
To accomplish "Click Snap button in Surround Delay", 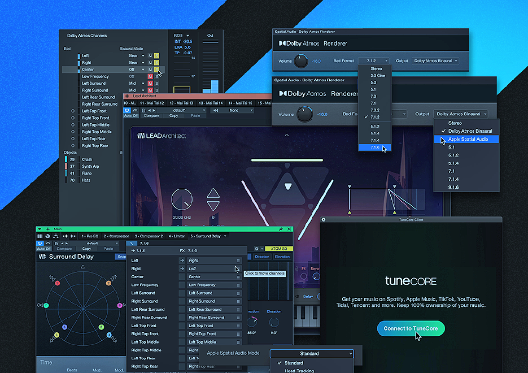I will coord(120,257).
